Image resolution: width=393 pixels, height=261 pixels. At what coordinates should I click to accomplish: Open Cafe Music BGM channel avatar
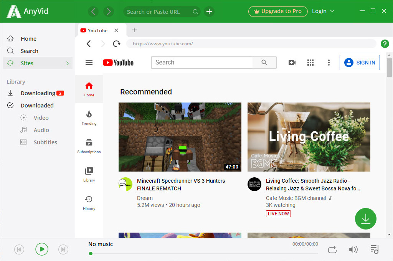click(x=254, y=184)
